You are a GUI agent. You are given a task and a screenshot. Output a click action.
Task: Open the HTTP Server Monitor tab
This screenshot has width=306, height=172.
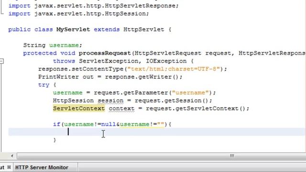(42, 167)
